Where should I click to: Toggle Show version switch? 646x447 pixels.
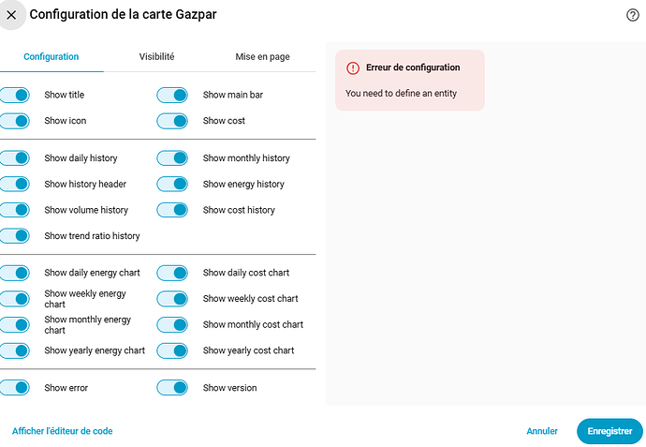172,388
